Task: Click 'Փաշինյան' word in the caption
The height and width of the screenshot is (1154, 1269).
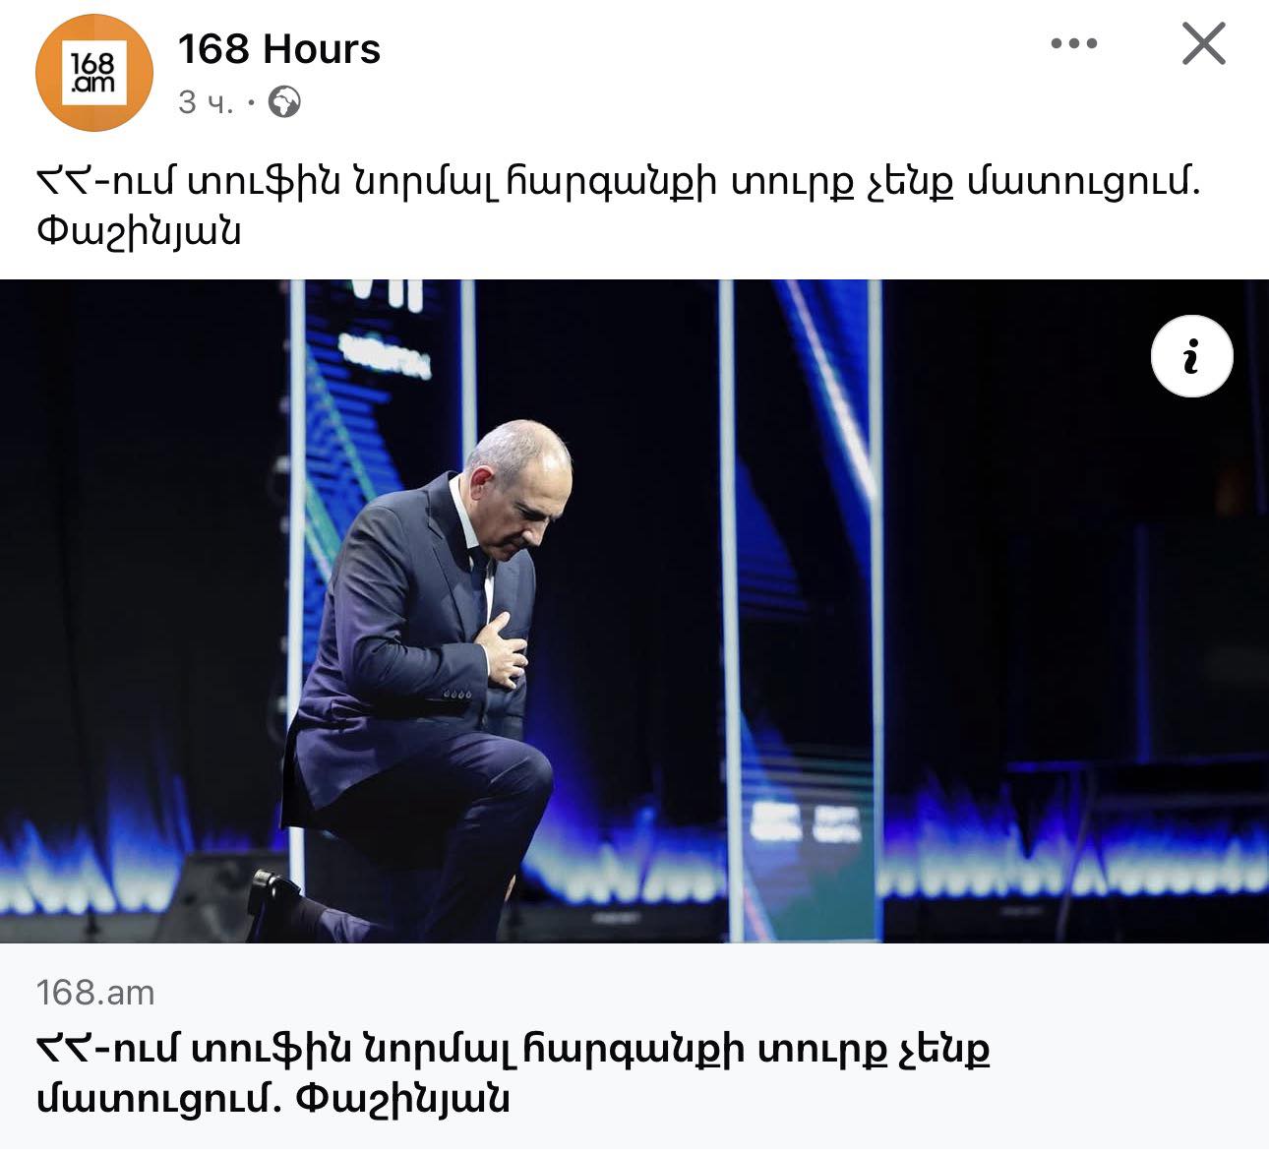Action: [x=138, y=231]
